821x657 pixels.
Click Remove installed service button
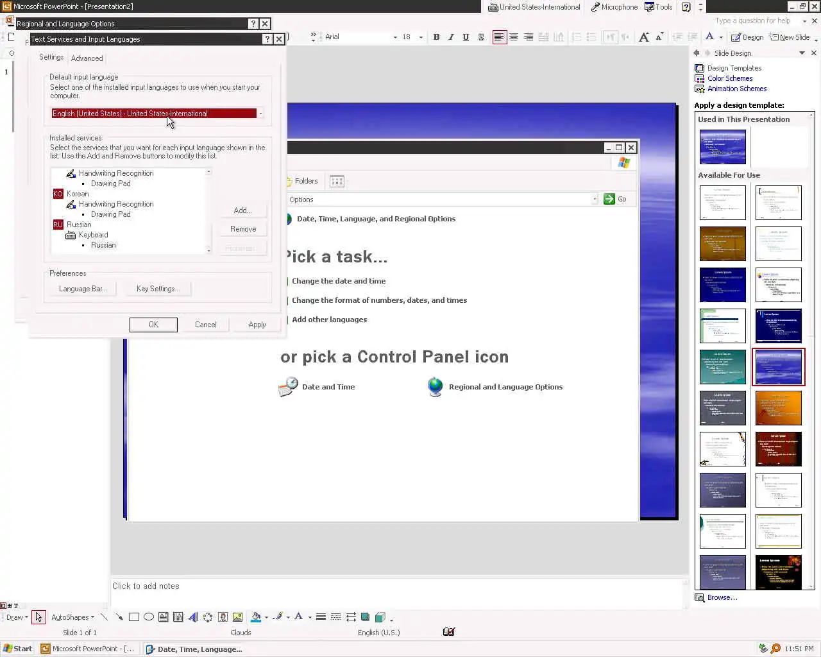243,229
